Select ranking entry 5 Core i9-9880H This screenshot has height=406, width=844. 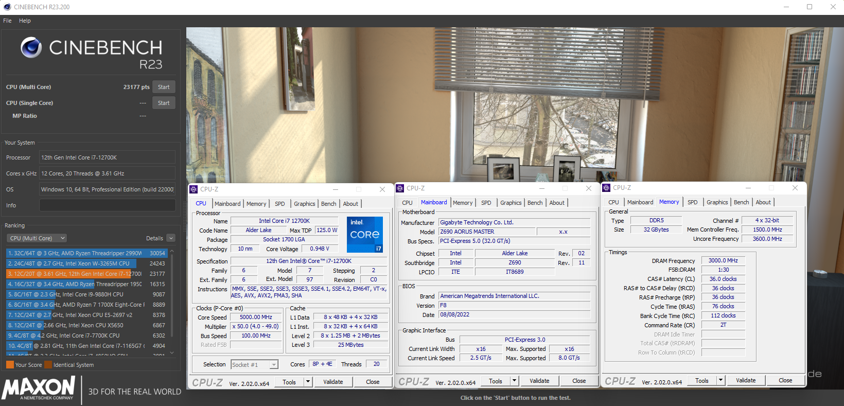pos(86,294)
